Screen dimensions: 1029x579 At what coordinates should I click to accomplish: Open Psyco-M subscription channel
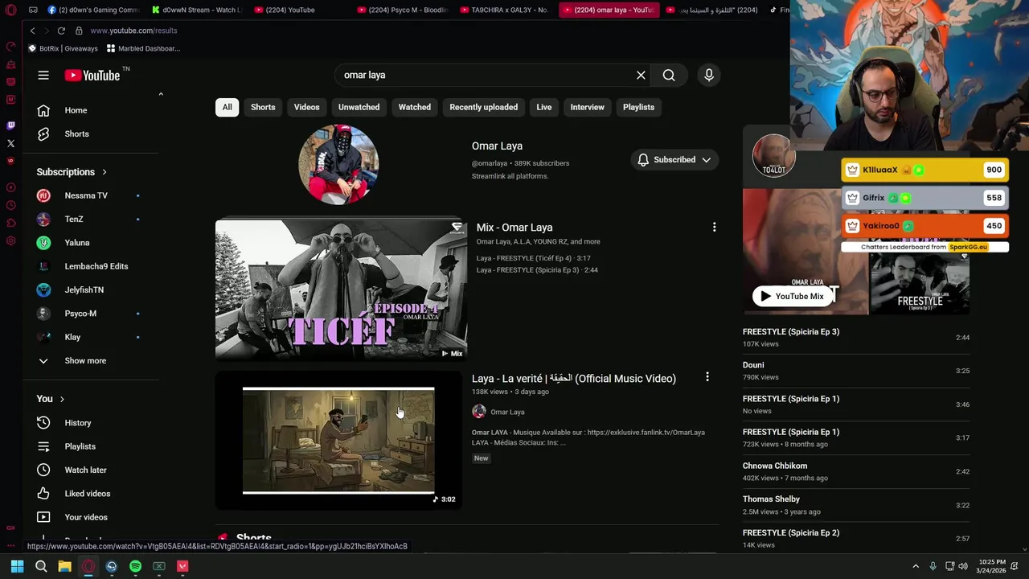(x=80, y=314)
